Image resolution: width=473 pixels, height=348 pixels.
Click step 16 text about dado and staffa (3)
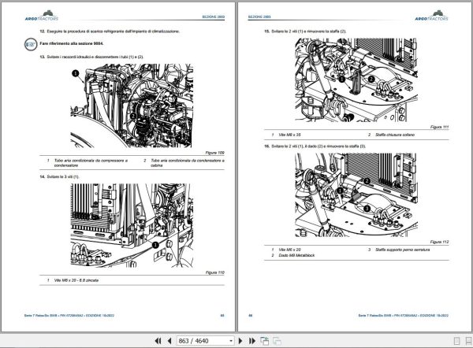(x=315, y=146)
